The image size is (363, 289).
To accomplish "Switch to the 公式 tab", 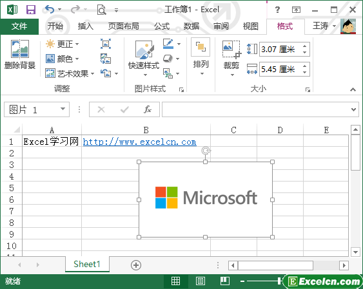I will (x=162, y=26).
